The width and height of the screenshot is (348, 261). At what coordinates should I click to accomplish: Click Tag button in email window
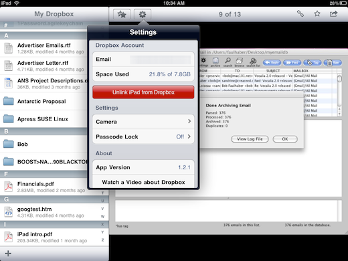(312, 63)
